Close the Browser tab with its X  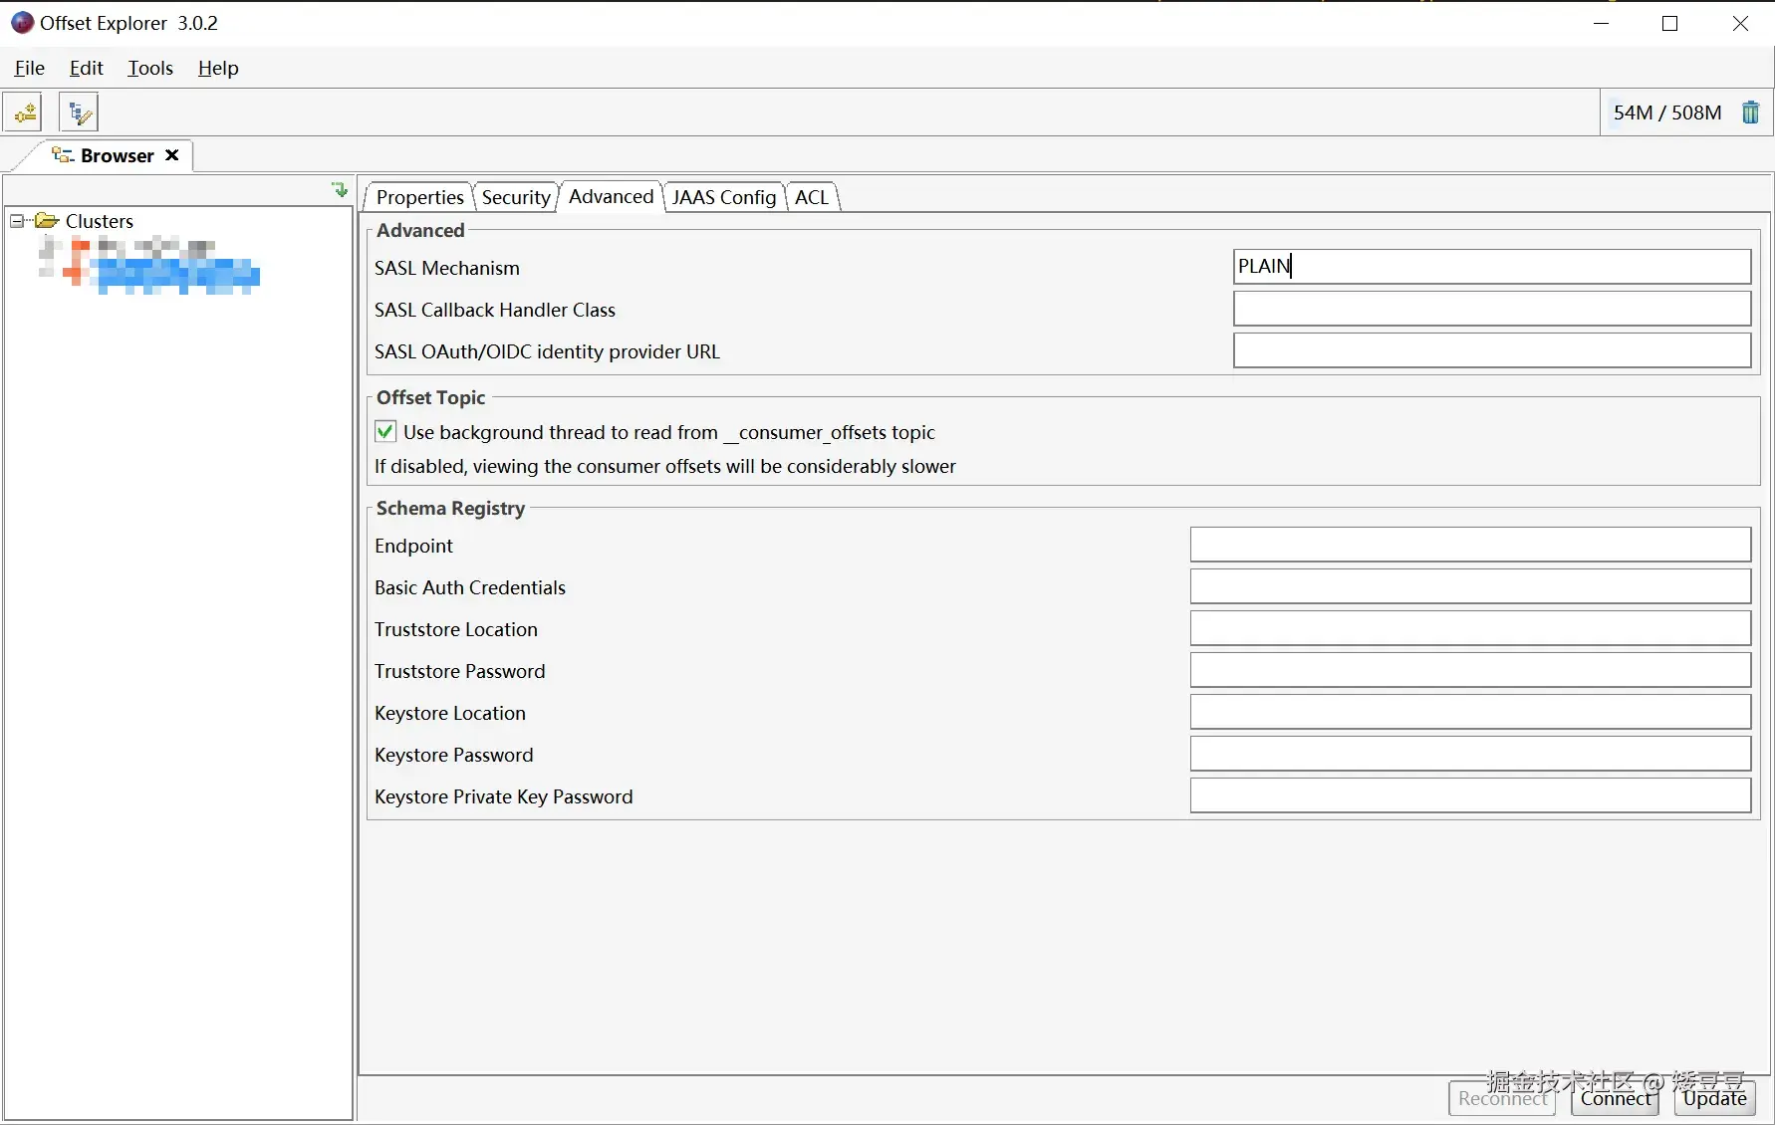172,155
